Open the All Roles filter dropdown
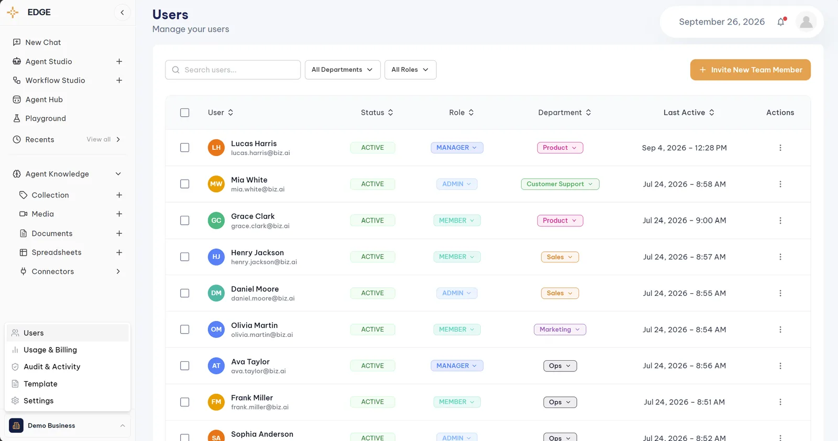838x441 pixels. [x=410, y=70]
